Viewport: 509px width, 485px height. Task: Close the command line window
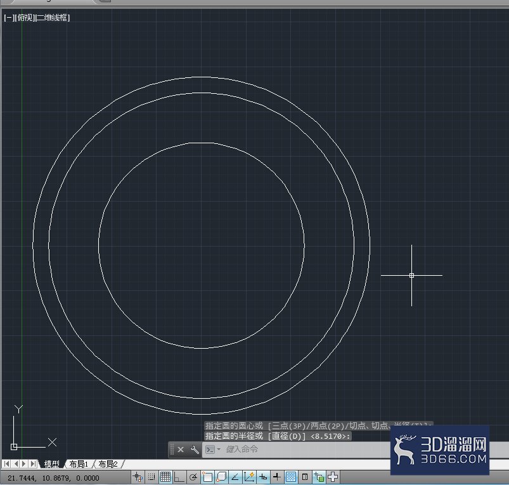[x=181, y=449]
